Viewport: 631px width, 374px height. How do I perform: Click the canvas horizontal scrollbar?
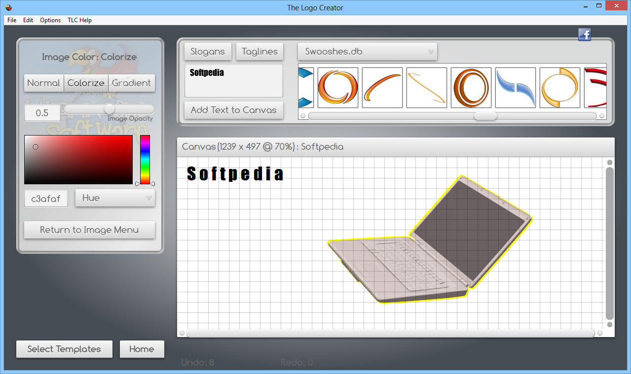[391, 334]
